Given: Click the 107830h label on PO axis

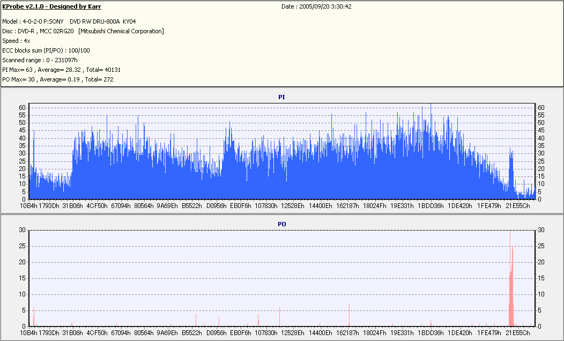Looking at the screenshot, I should pos(266,333).
